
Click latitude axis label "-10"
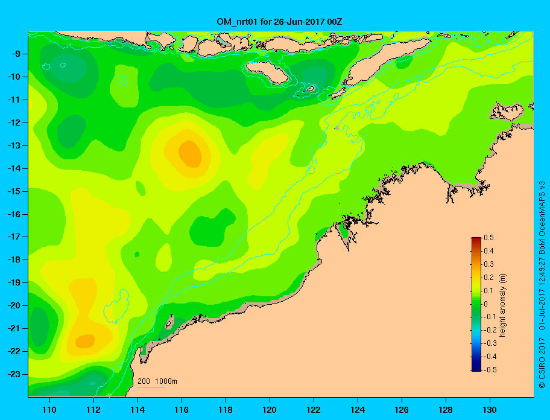coord(16,77)
